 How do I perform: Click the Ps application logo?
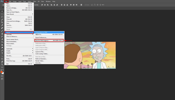2,2
